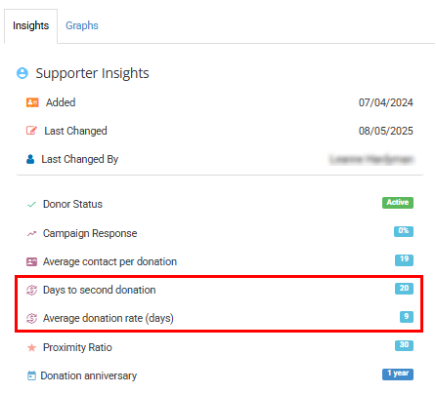Click the Donation anniversary calendar icon

pos(31,375)
